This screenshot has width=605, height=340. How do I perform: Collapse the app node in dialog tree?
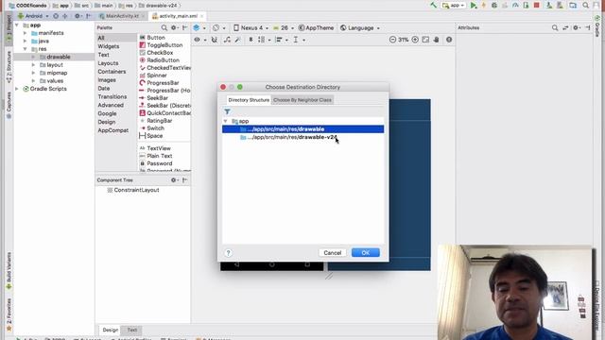pyautogui.click(x=225, y=121)
